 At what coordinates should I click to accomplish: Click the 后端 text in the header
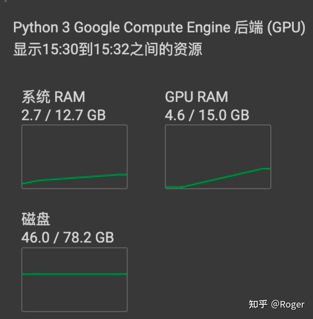tap(249, 28)
